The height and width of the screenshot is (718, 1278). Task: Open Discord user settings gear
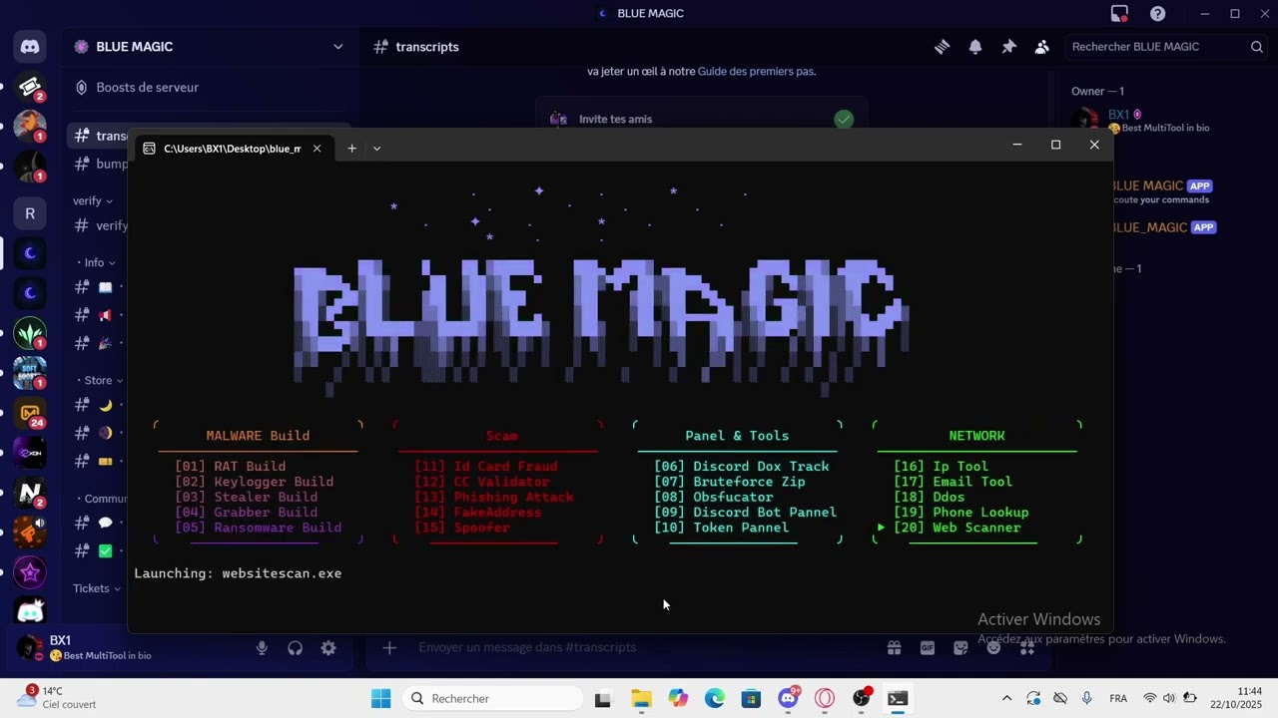point(328,648)
